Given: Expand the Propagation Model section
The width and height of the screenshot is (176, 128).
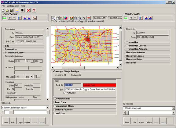Looking at the screenshot, I should [x=85, y=106].
